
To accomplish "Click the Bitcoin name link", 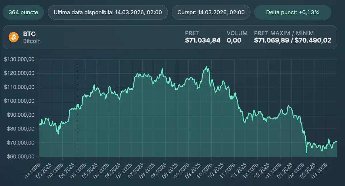I will click(x=32, y=41).
